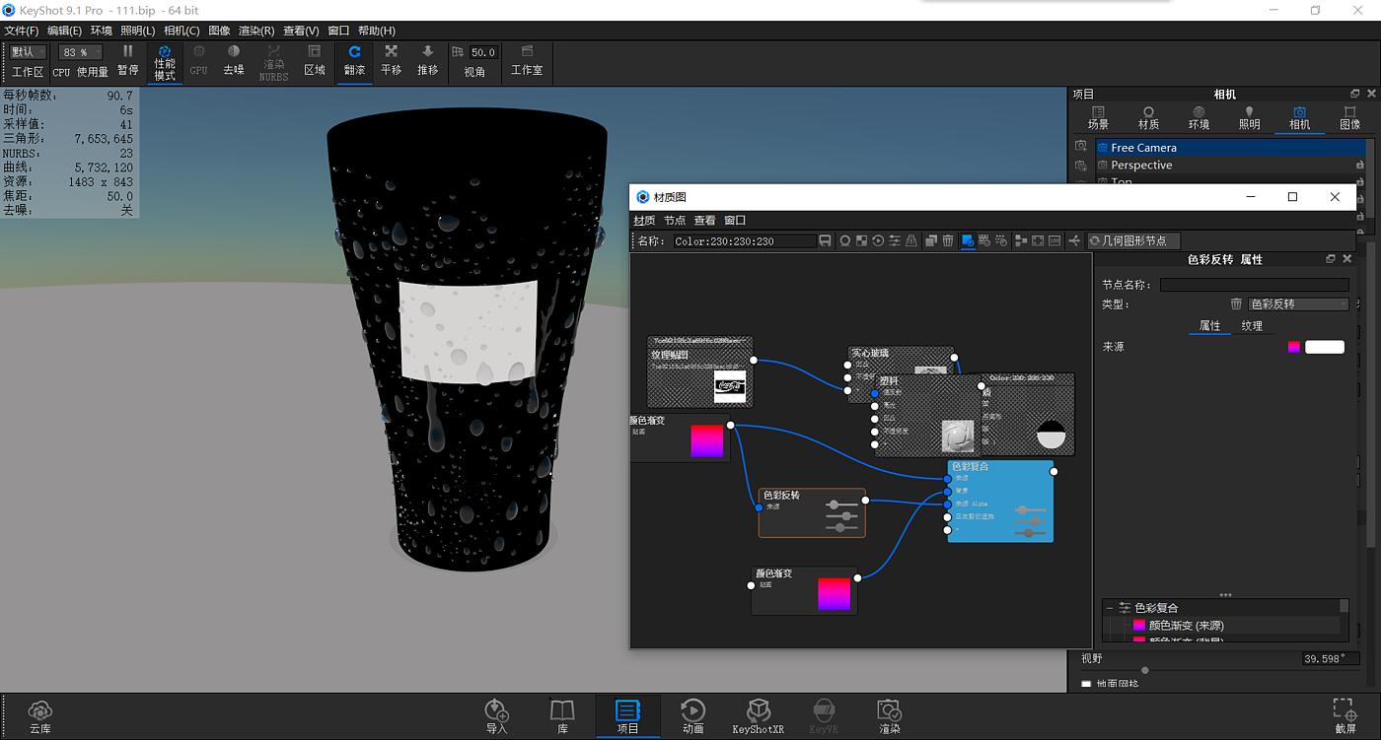Toggle the 地面网格 ground grid checkbox

(x=1087, y=684)
